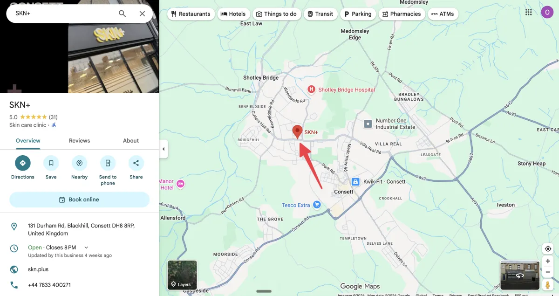Open the Google account avatar
The image size is (559, 296).
coord(547,12)
